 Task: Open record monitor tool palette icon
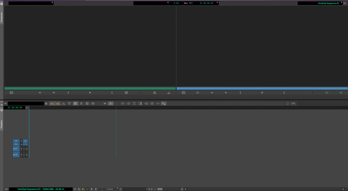coord(183,92)
